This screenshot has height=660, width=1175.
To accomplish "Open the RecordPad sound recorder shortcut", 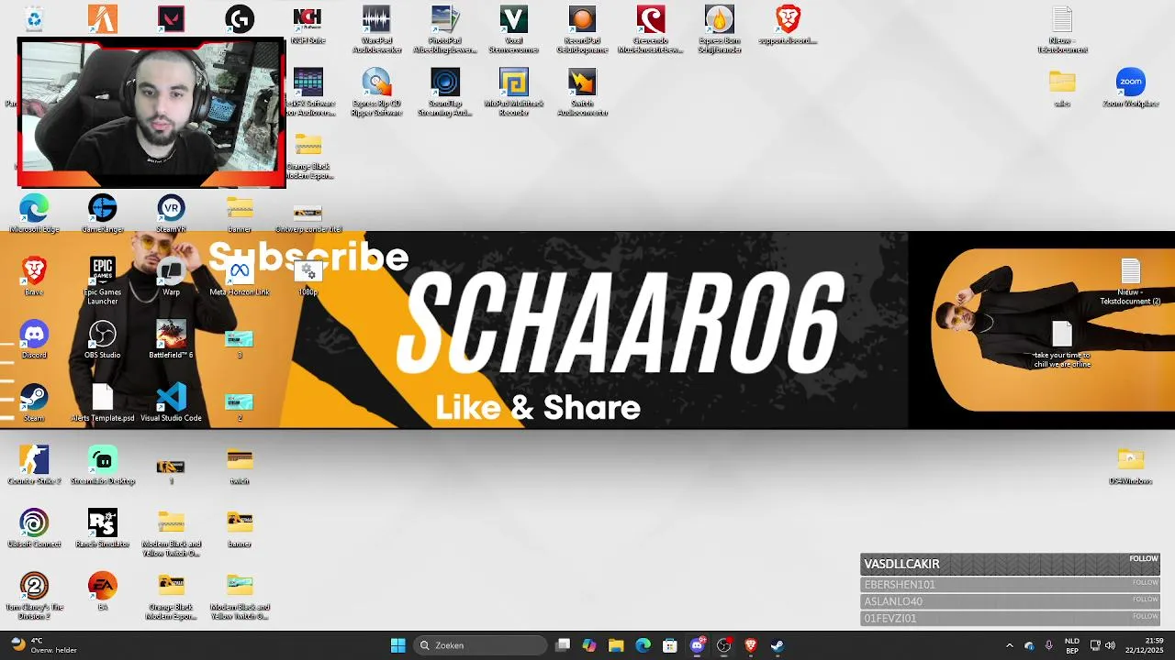I will (582, 29).
